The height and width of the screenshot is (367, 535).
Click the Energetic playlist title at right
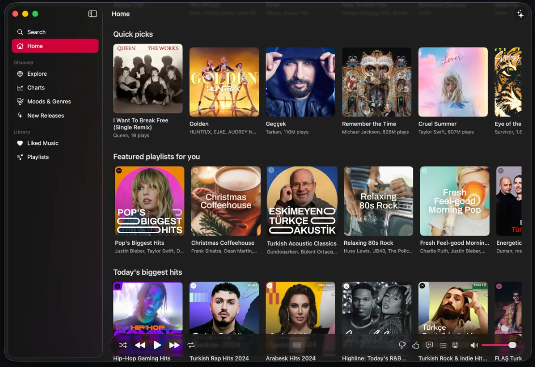coord(509,243)
